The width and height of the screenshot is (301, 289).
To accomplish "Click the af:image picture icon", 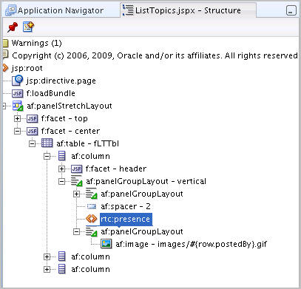I will (106, 244).
